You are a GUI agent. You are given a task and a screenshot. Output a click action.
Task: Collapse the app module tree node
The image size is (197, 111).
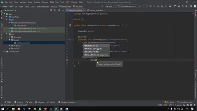click(4, 14)
